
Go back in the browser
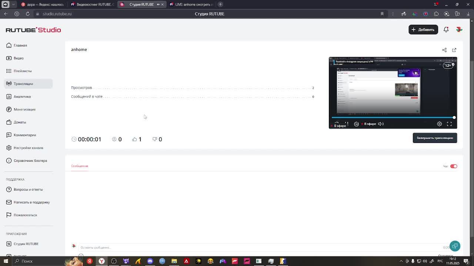coord(6,14)
